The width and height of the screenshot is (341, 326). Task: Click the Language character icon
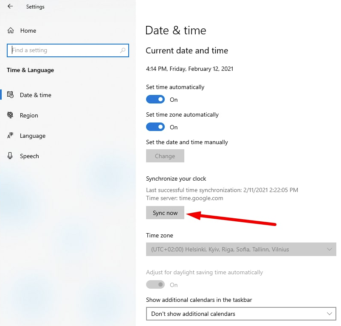tap(11, 136)
